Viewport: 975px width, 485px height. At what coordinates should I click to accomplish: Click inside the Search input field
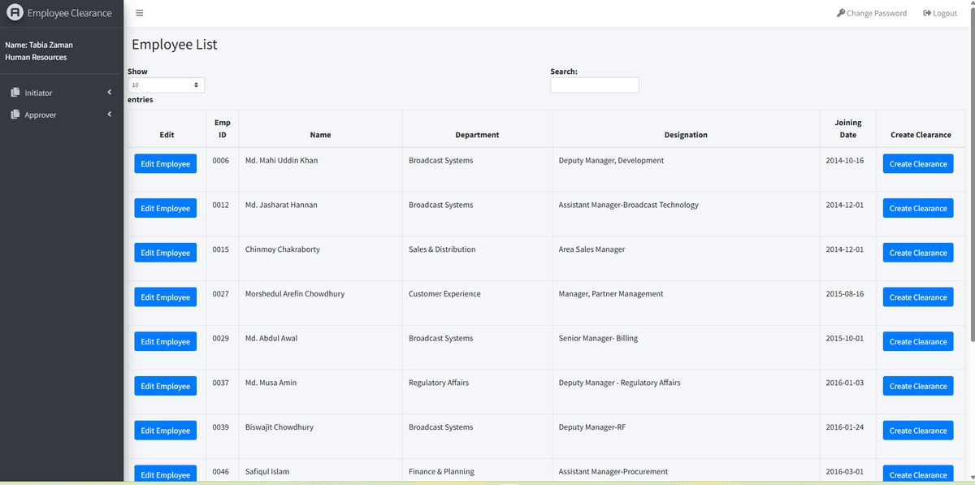point(594,85)
